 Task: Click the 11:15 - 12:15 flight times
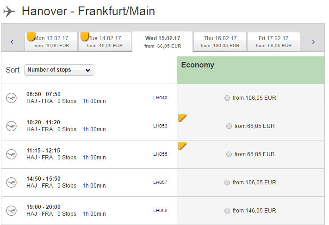point(43,151)
